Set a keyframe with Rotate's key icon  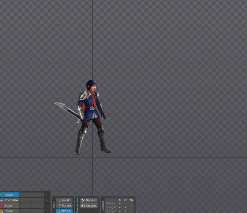pyautogui.click(x=47, y=195)
